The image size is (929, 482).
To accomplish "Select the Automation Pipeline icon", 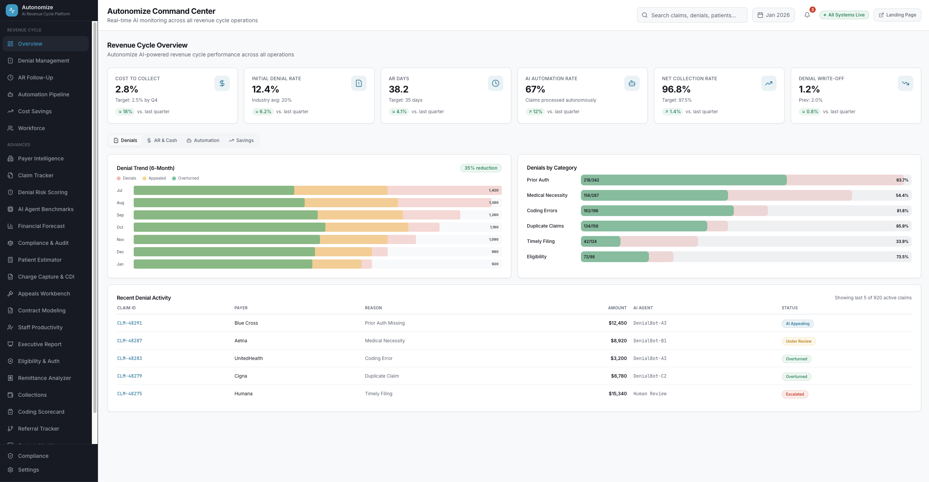I will click(10, 94).
